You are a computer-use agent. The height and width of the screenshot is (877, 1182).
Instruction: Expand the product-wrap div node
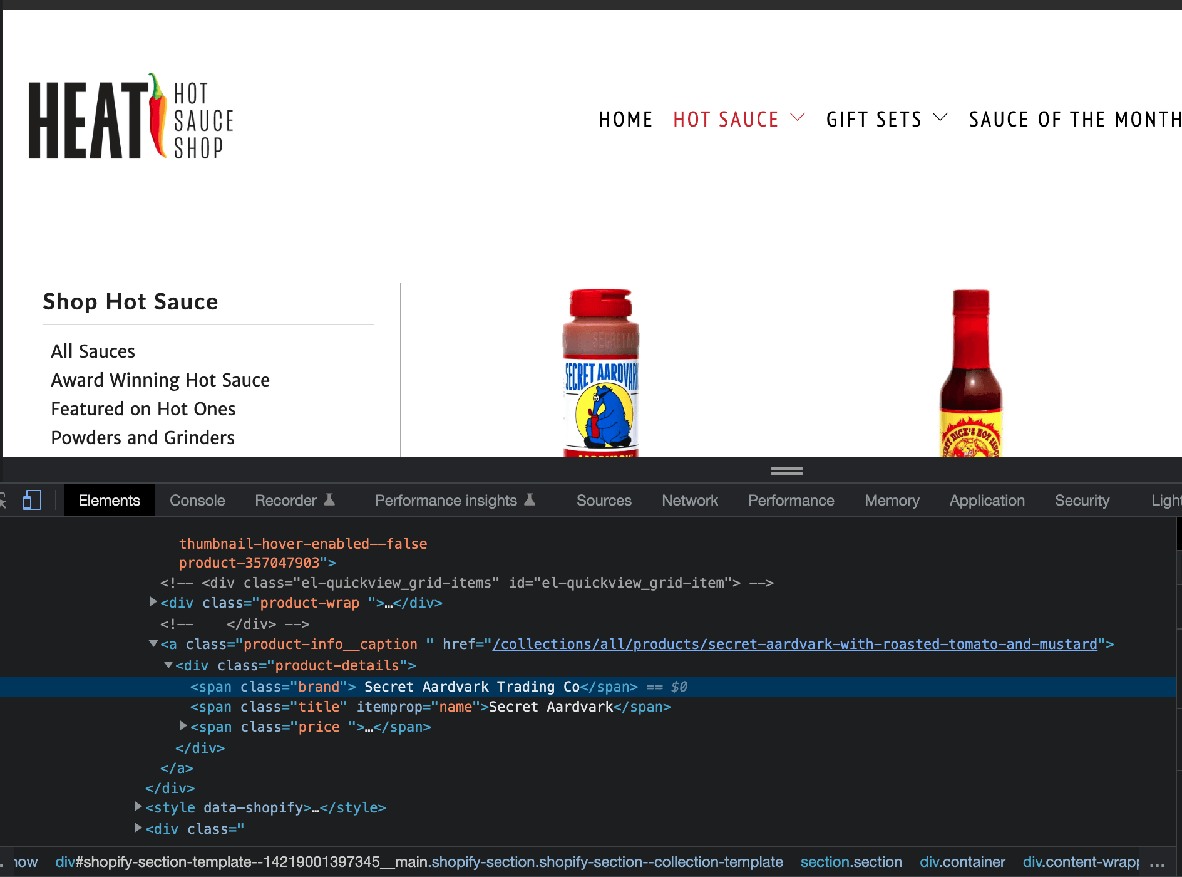pyautogui.click(x=153, y=602)
